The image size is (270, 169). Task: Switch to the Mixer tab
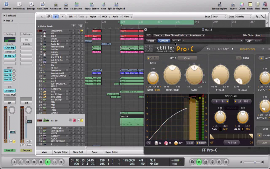(44, 152)
